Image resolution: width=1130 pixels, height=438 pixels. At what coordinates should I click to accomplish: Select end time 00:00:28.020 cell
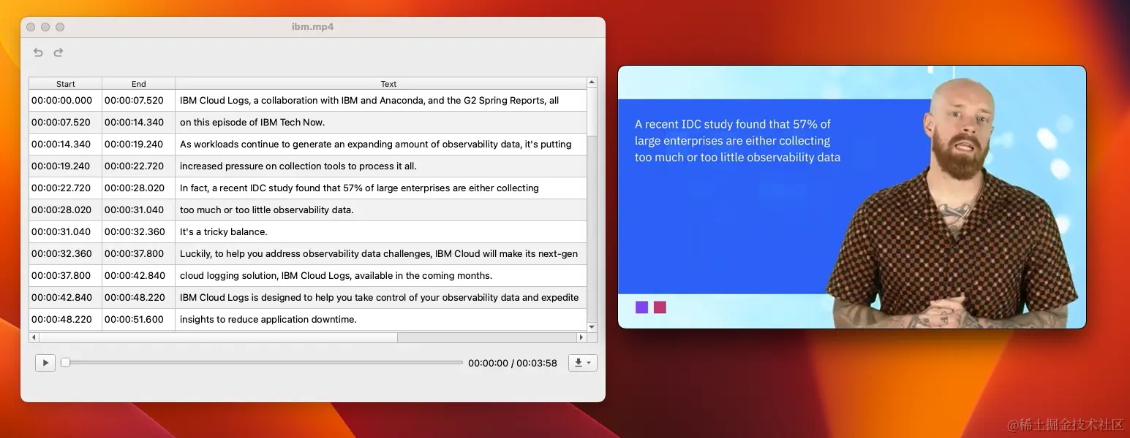139,188
